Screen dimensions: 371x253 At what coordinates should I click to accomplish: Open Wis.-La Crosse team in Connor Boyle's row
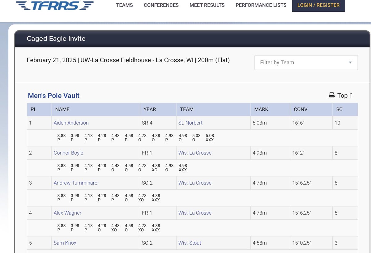point(195,153)
